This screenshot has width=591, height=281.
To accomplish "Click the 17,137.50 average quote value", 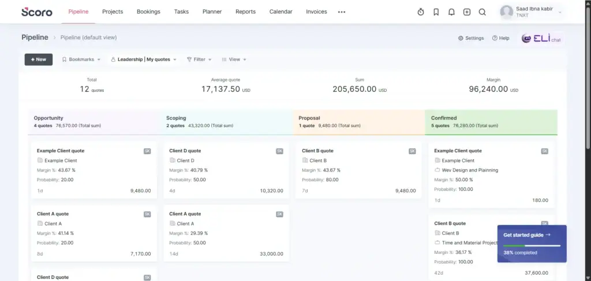I will 220,89.
